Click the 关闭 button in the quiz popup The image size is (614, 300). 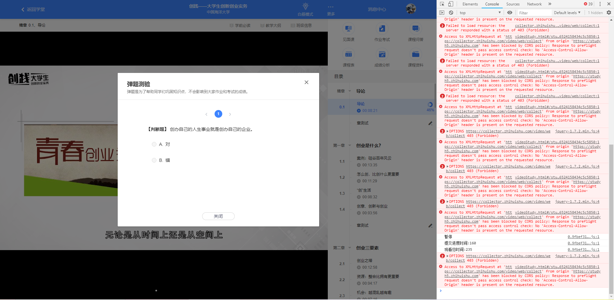(x=218, y=216)
